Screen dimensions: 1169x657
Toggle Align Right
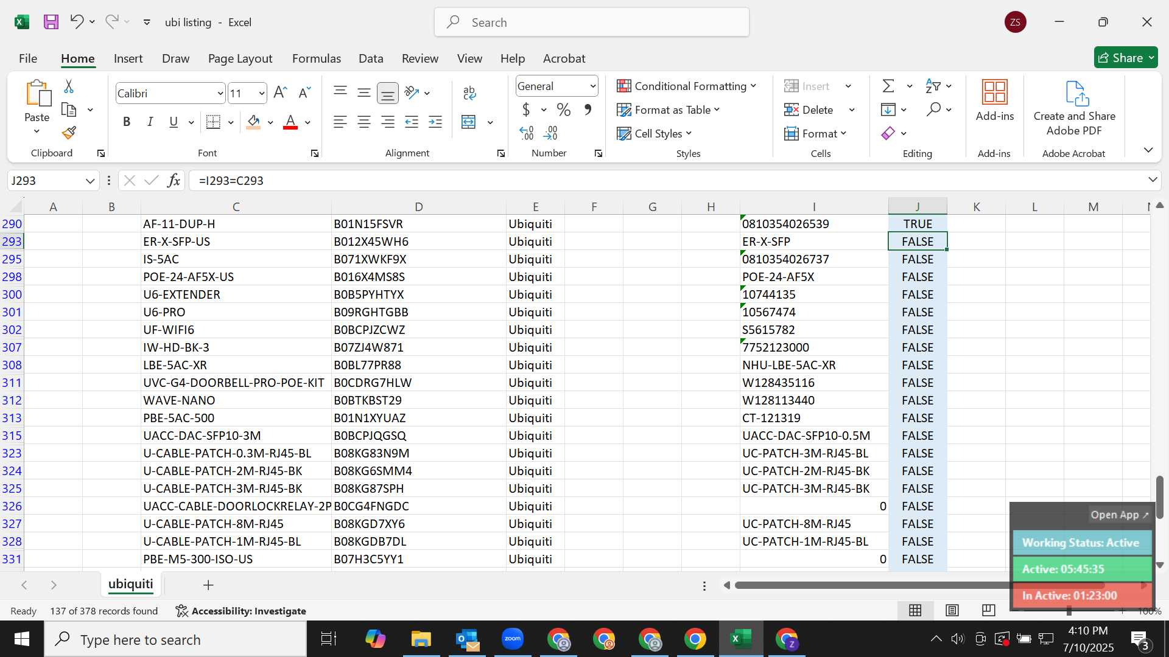[x=388, y=122]
